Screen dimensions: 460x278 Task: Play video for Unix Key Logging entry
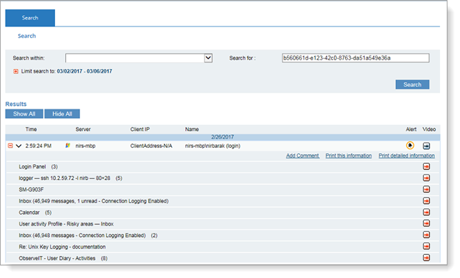[x=427, y=247]
